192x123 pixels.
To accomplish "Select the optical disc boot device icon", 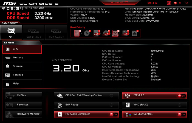I will 87,33.
